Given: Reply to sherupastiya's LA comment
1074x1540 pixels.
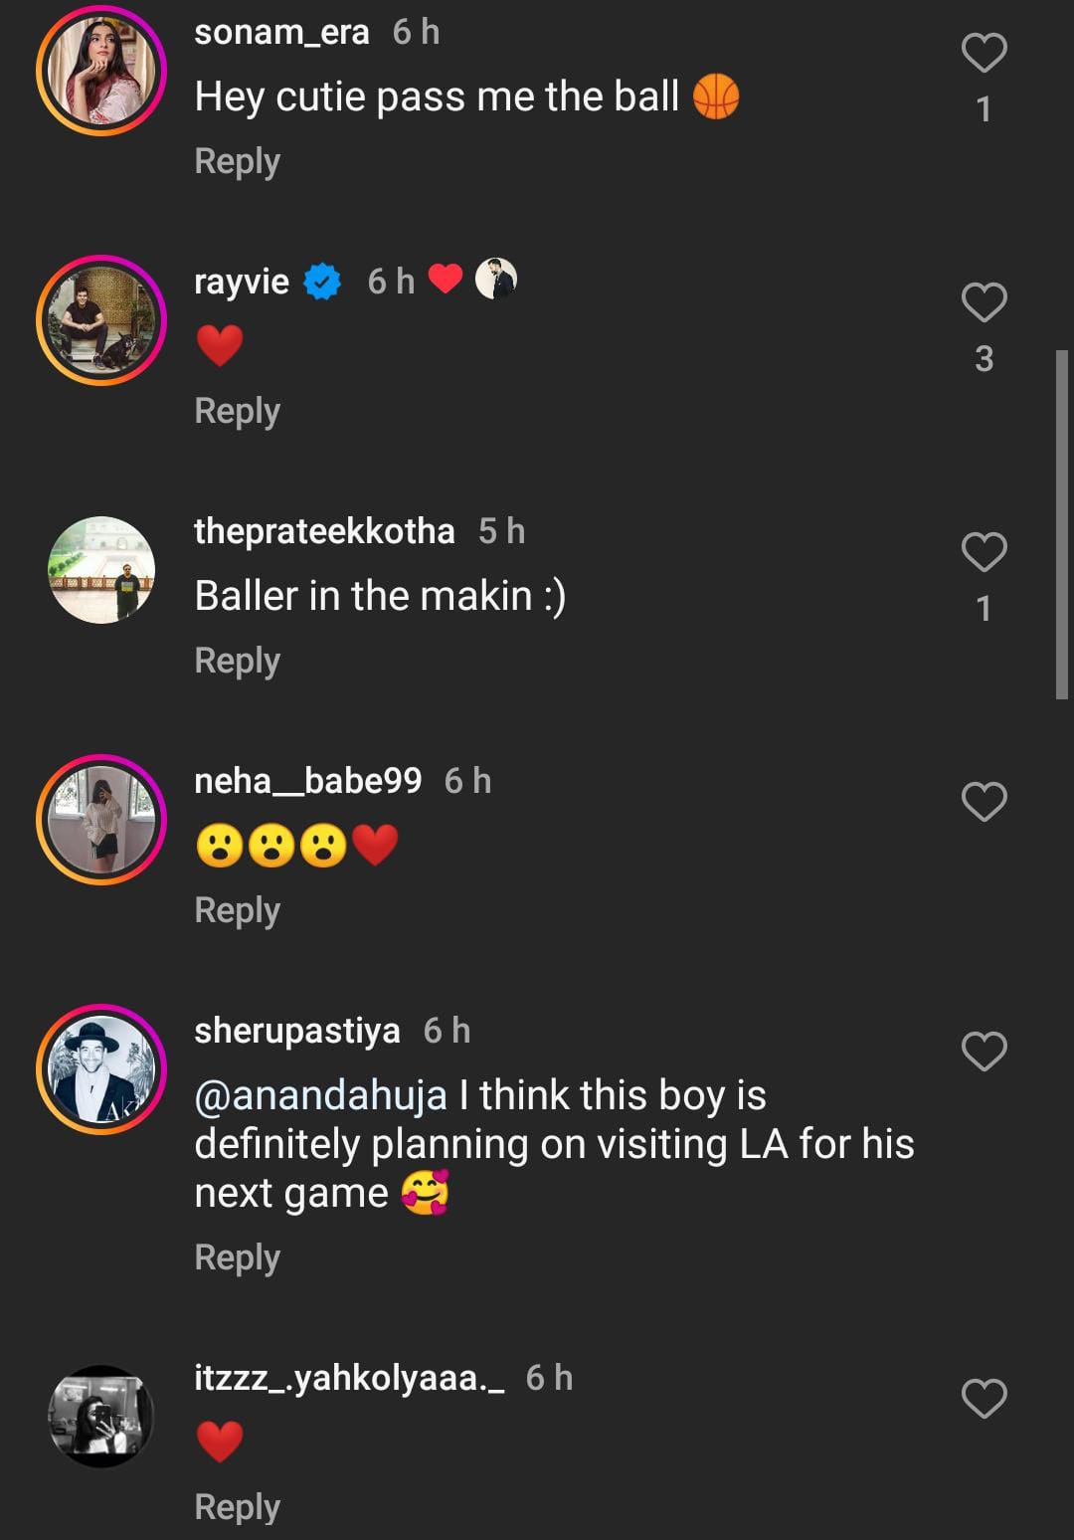Looking at the screenshot, I should 237,1257.
